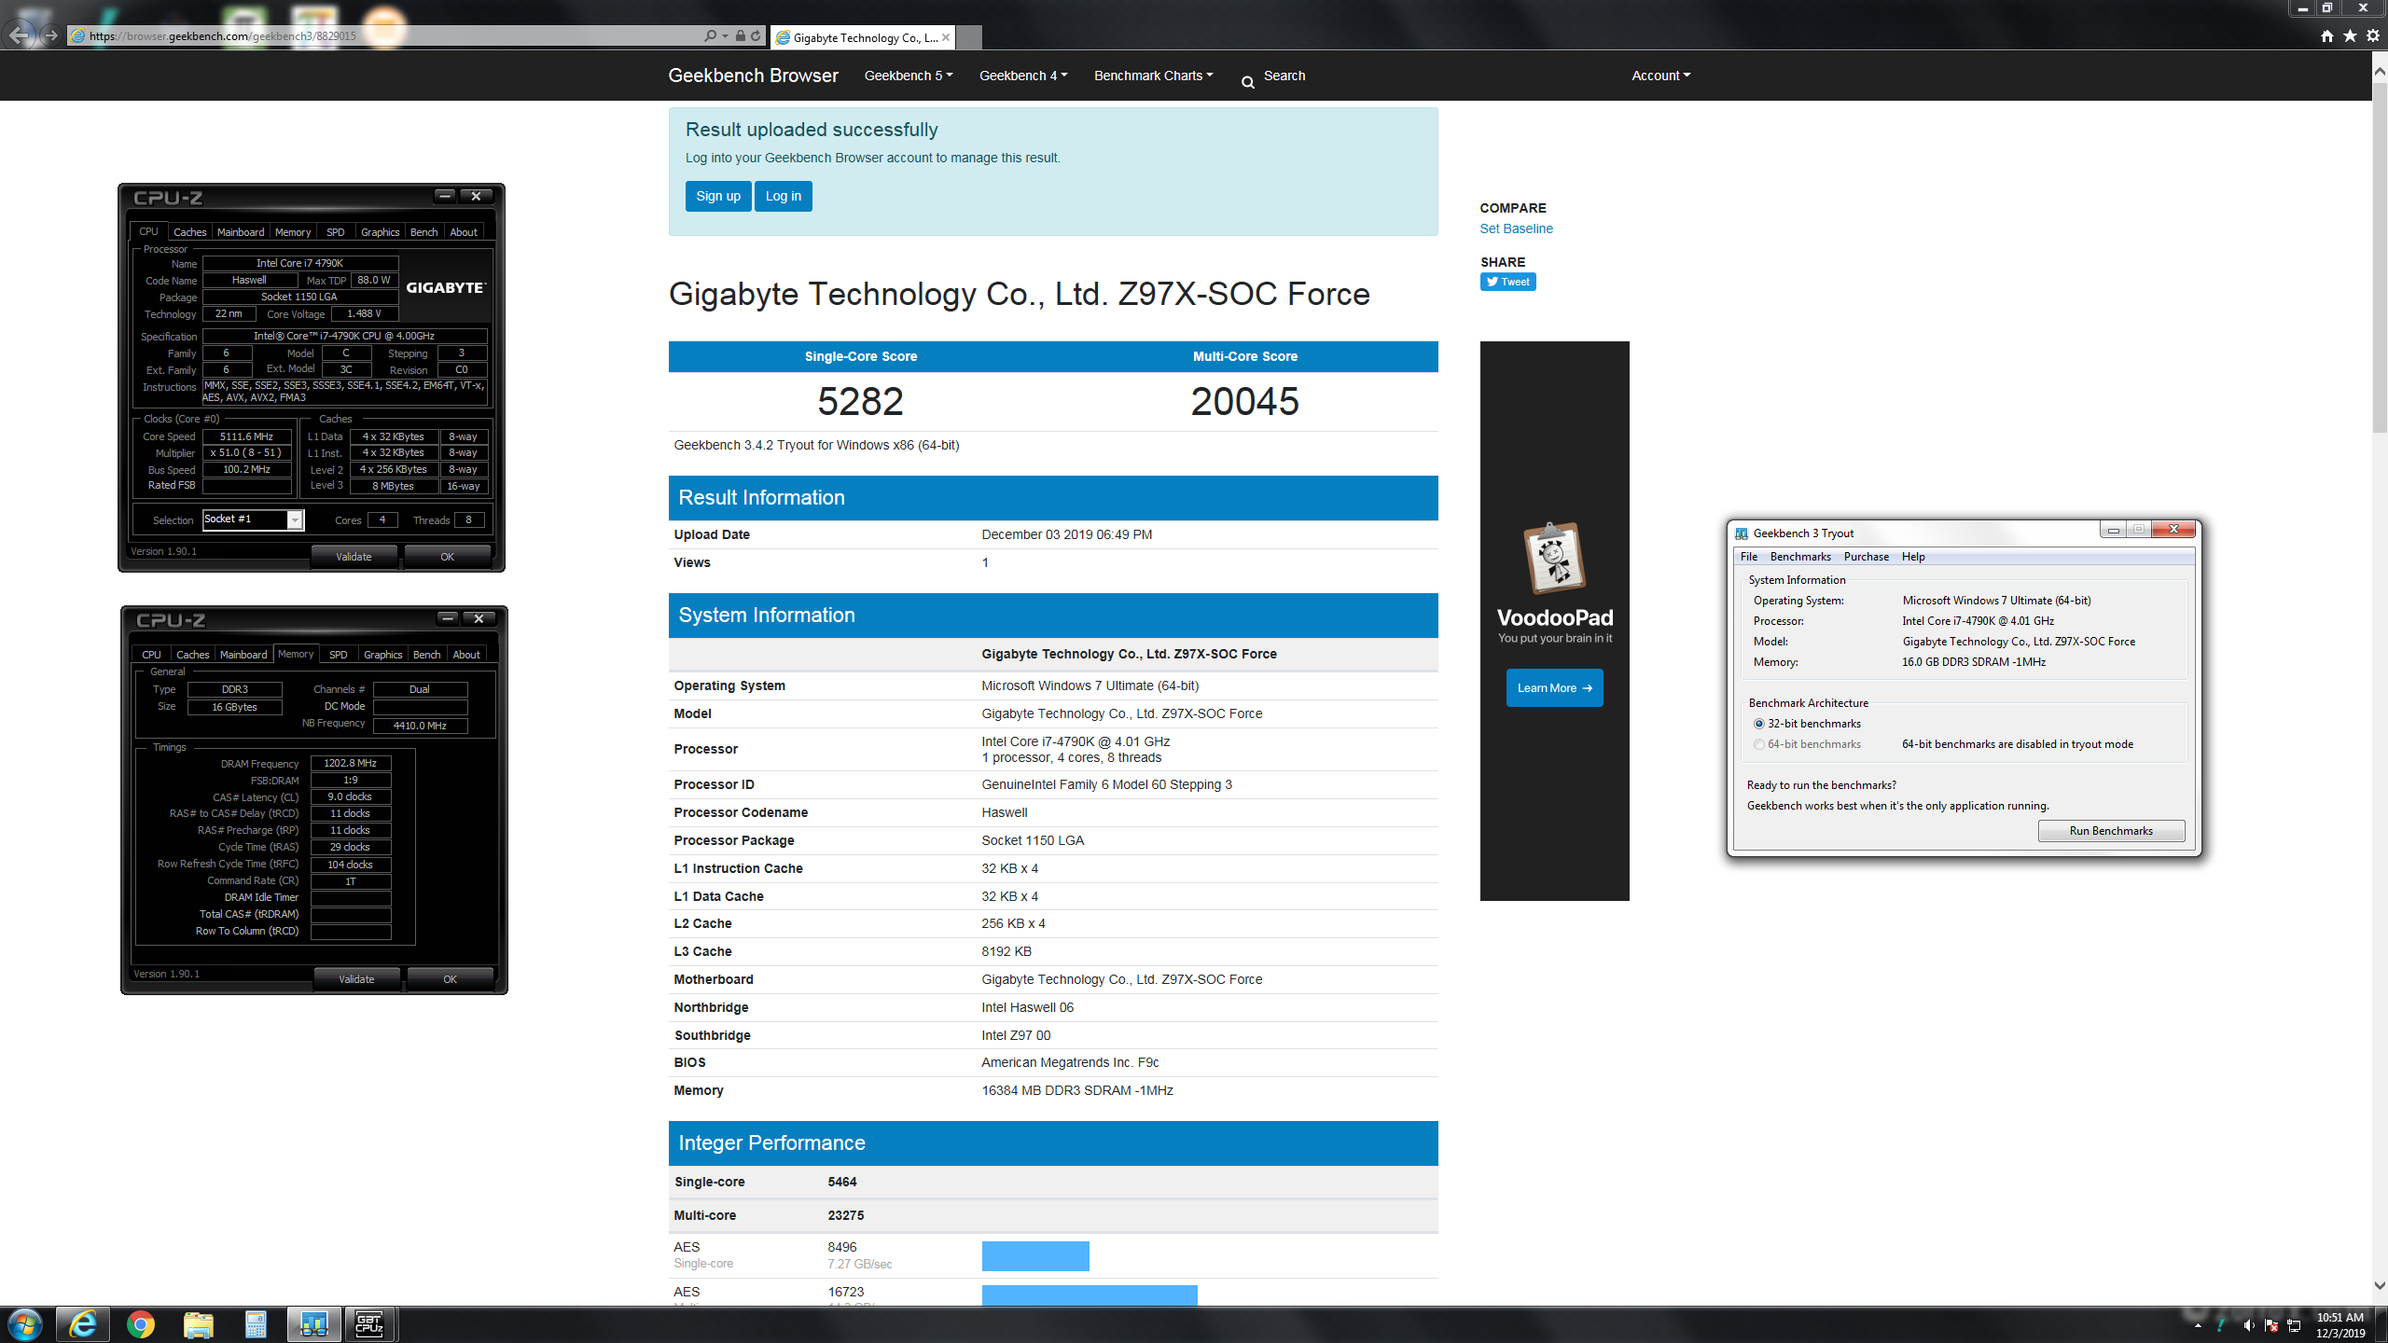Close the Gigabyte Technology browser tab
2388x1343 pixels.
946,37
